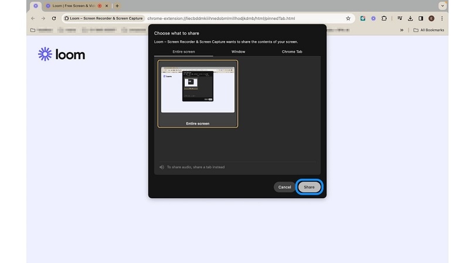Go forward using browser forward arrow
469x263 pixels.
click(43, 18)
